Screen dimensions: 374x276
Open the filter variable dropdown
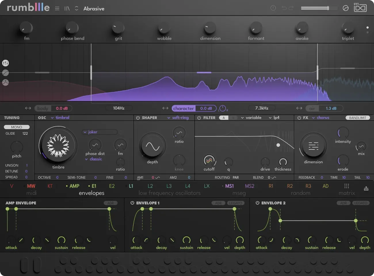click(251, 117)
